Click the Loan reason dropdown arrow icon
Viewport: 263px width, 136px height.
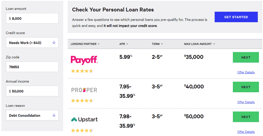(54, 115)
